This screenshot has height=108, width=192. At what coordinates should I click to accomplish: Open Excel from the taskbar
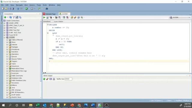(x=37, y=105)
